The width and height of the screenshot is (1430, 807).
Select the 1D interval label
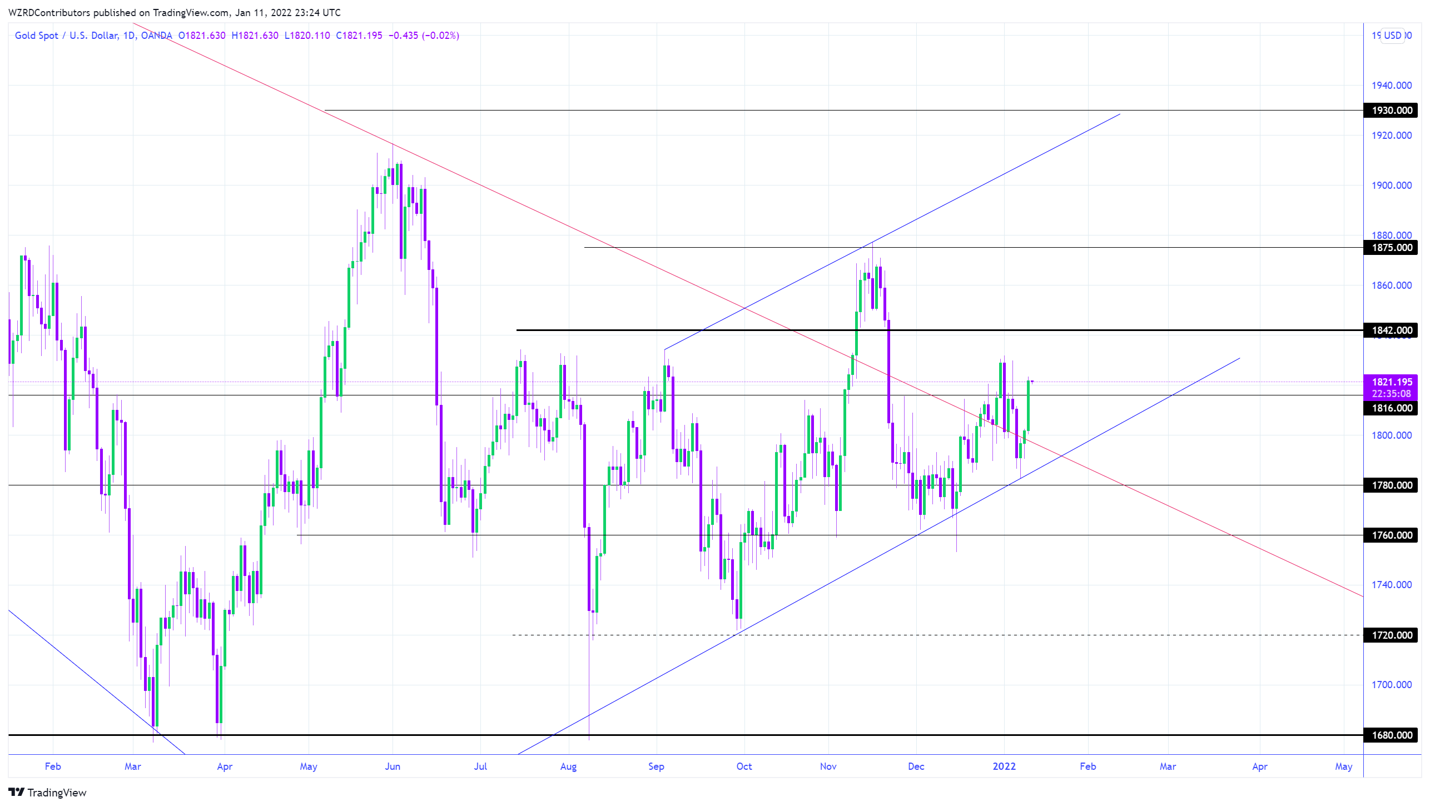[128, 36]
